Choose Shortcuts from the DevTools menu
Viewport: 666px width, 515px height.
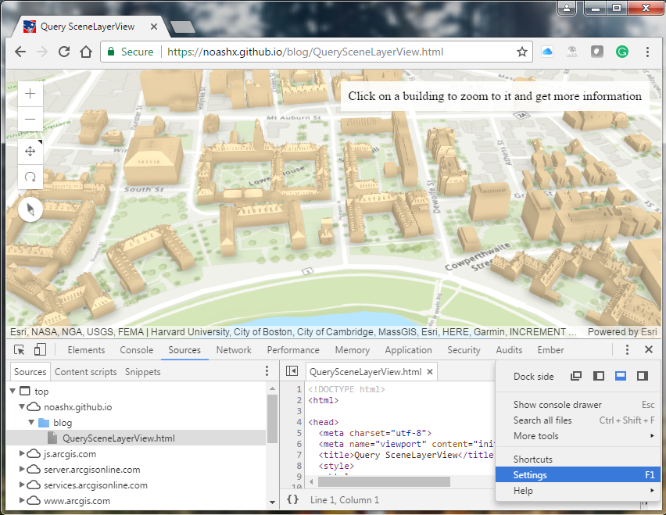point(578,460)
